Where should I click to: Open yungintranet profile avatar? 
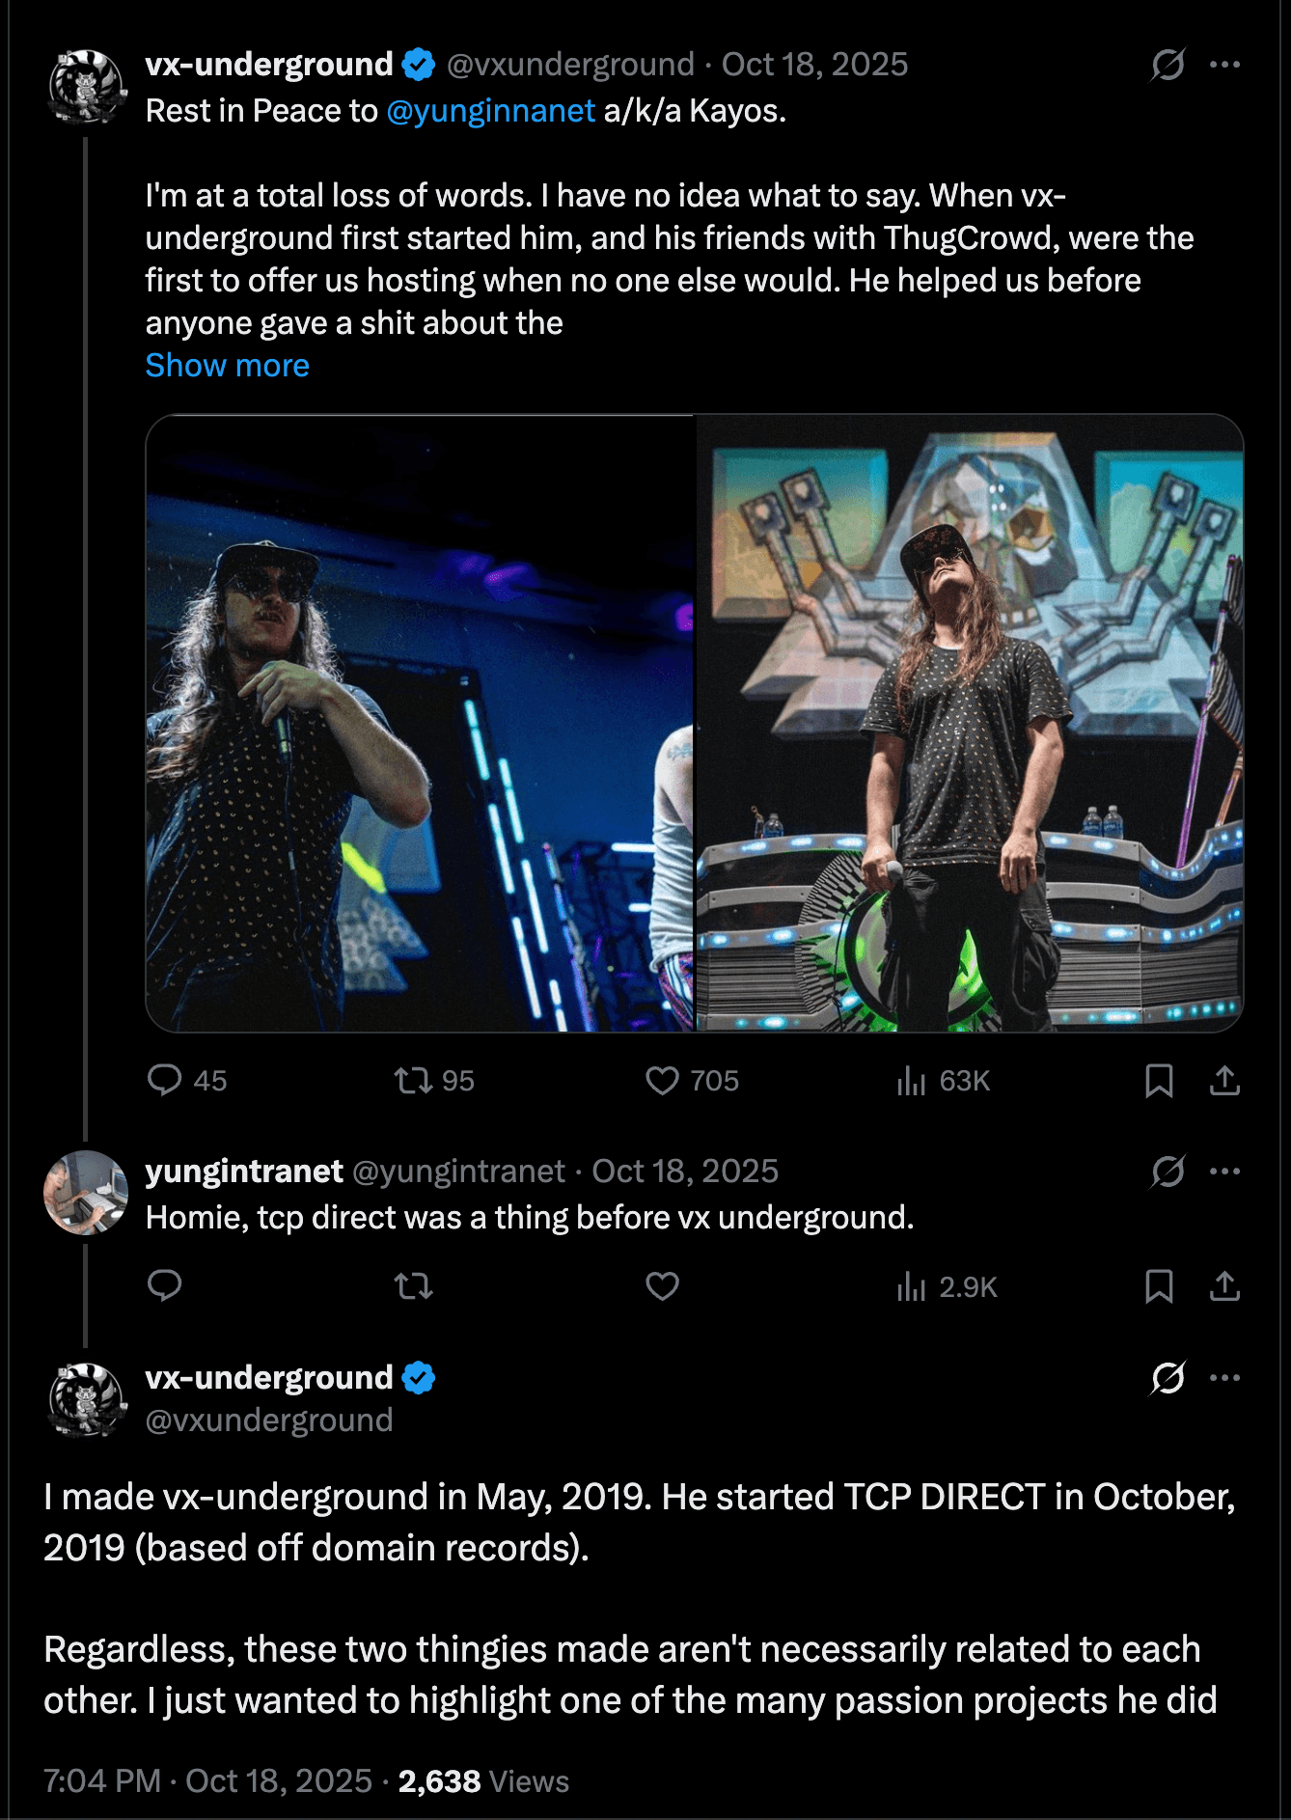click(x=86, y=1193)
